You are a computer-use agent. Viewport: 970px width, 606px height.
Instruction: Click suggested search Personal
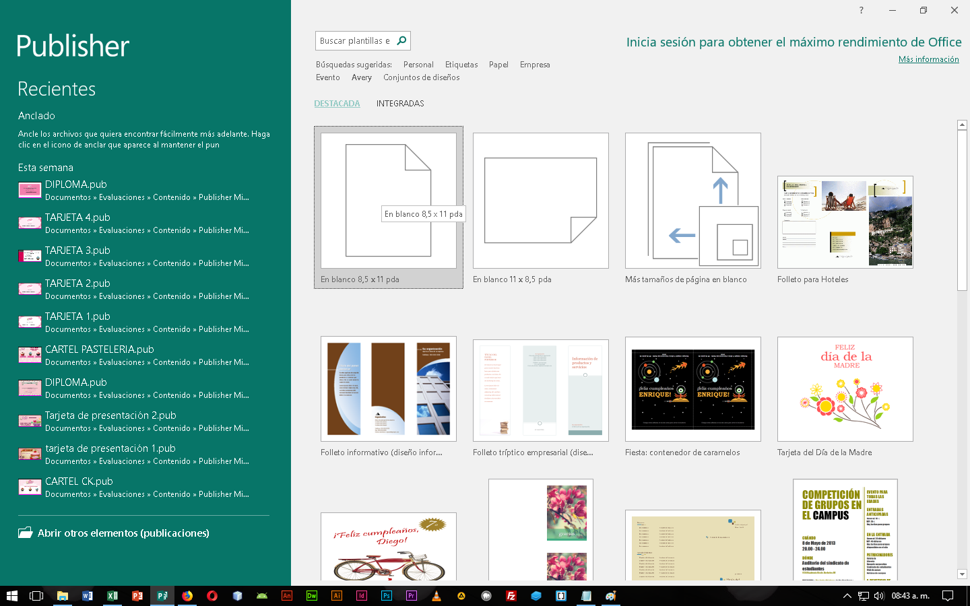(418, 65)
